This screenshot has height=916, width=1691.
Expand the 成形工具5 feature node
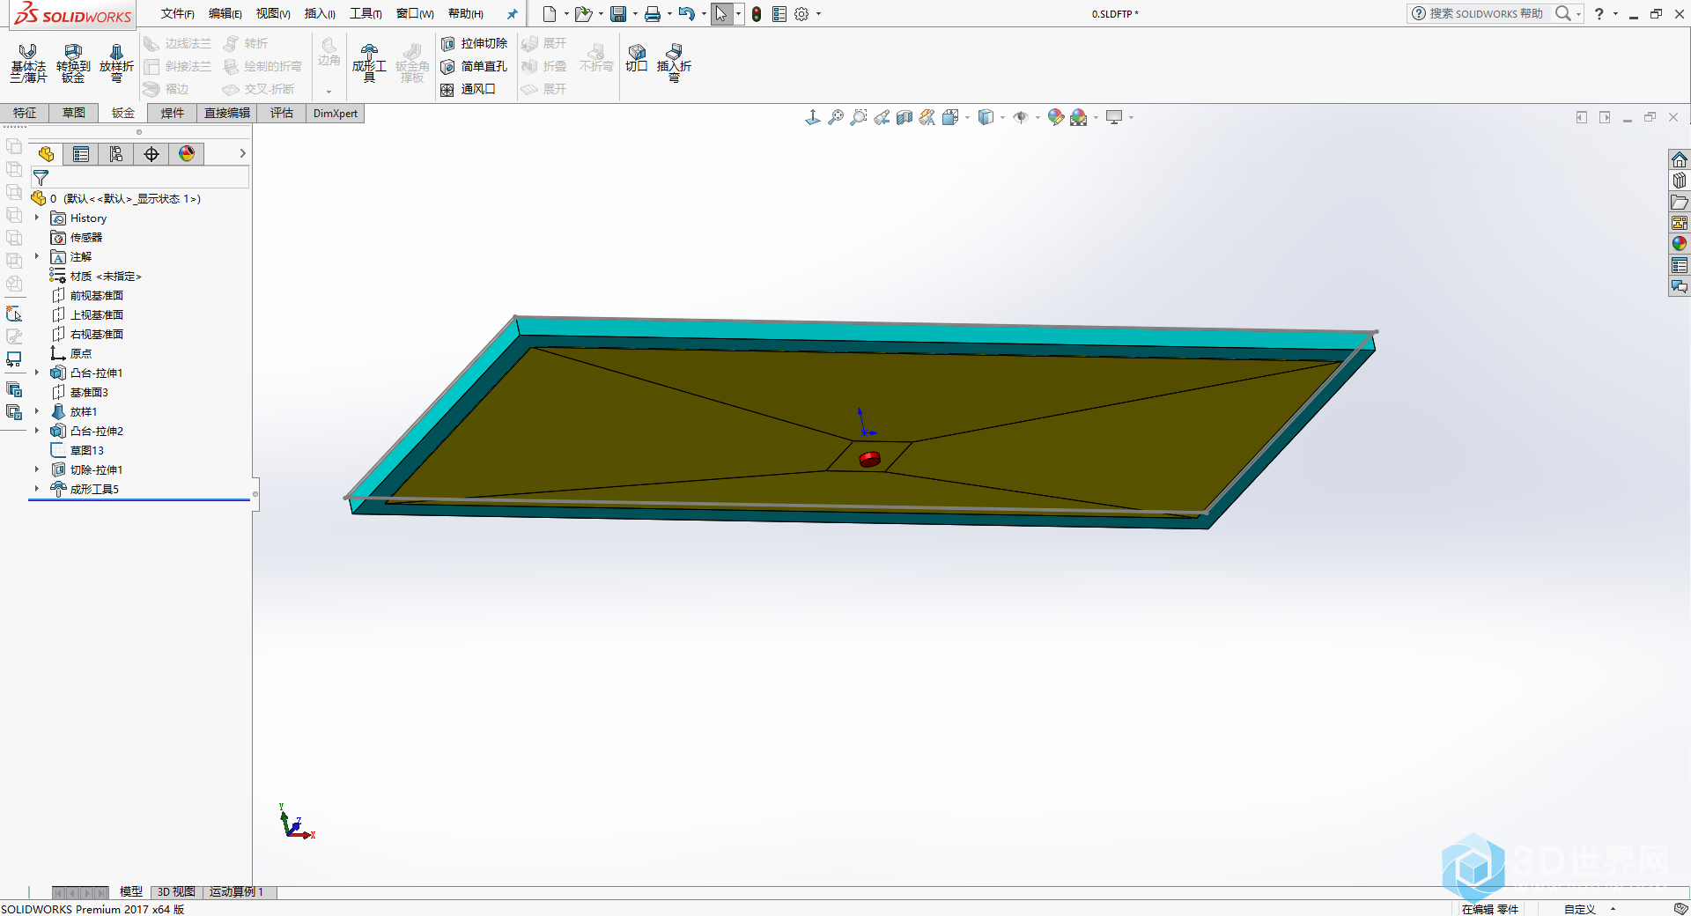37,489
